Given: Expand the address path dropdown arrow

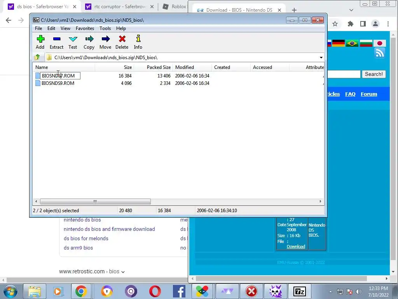Looking at the screenshot, I should (x=321, y=58).
